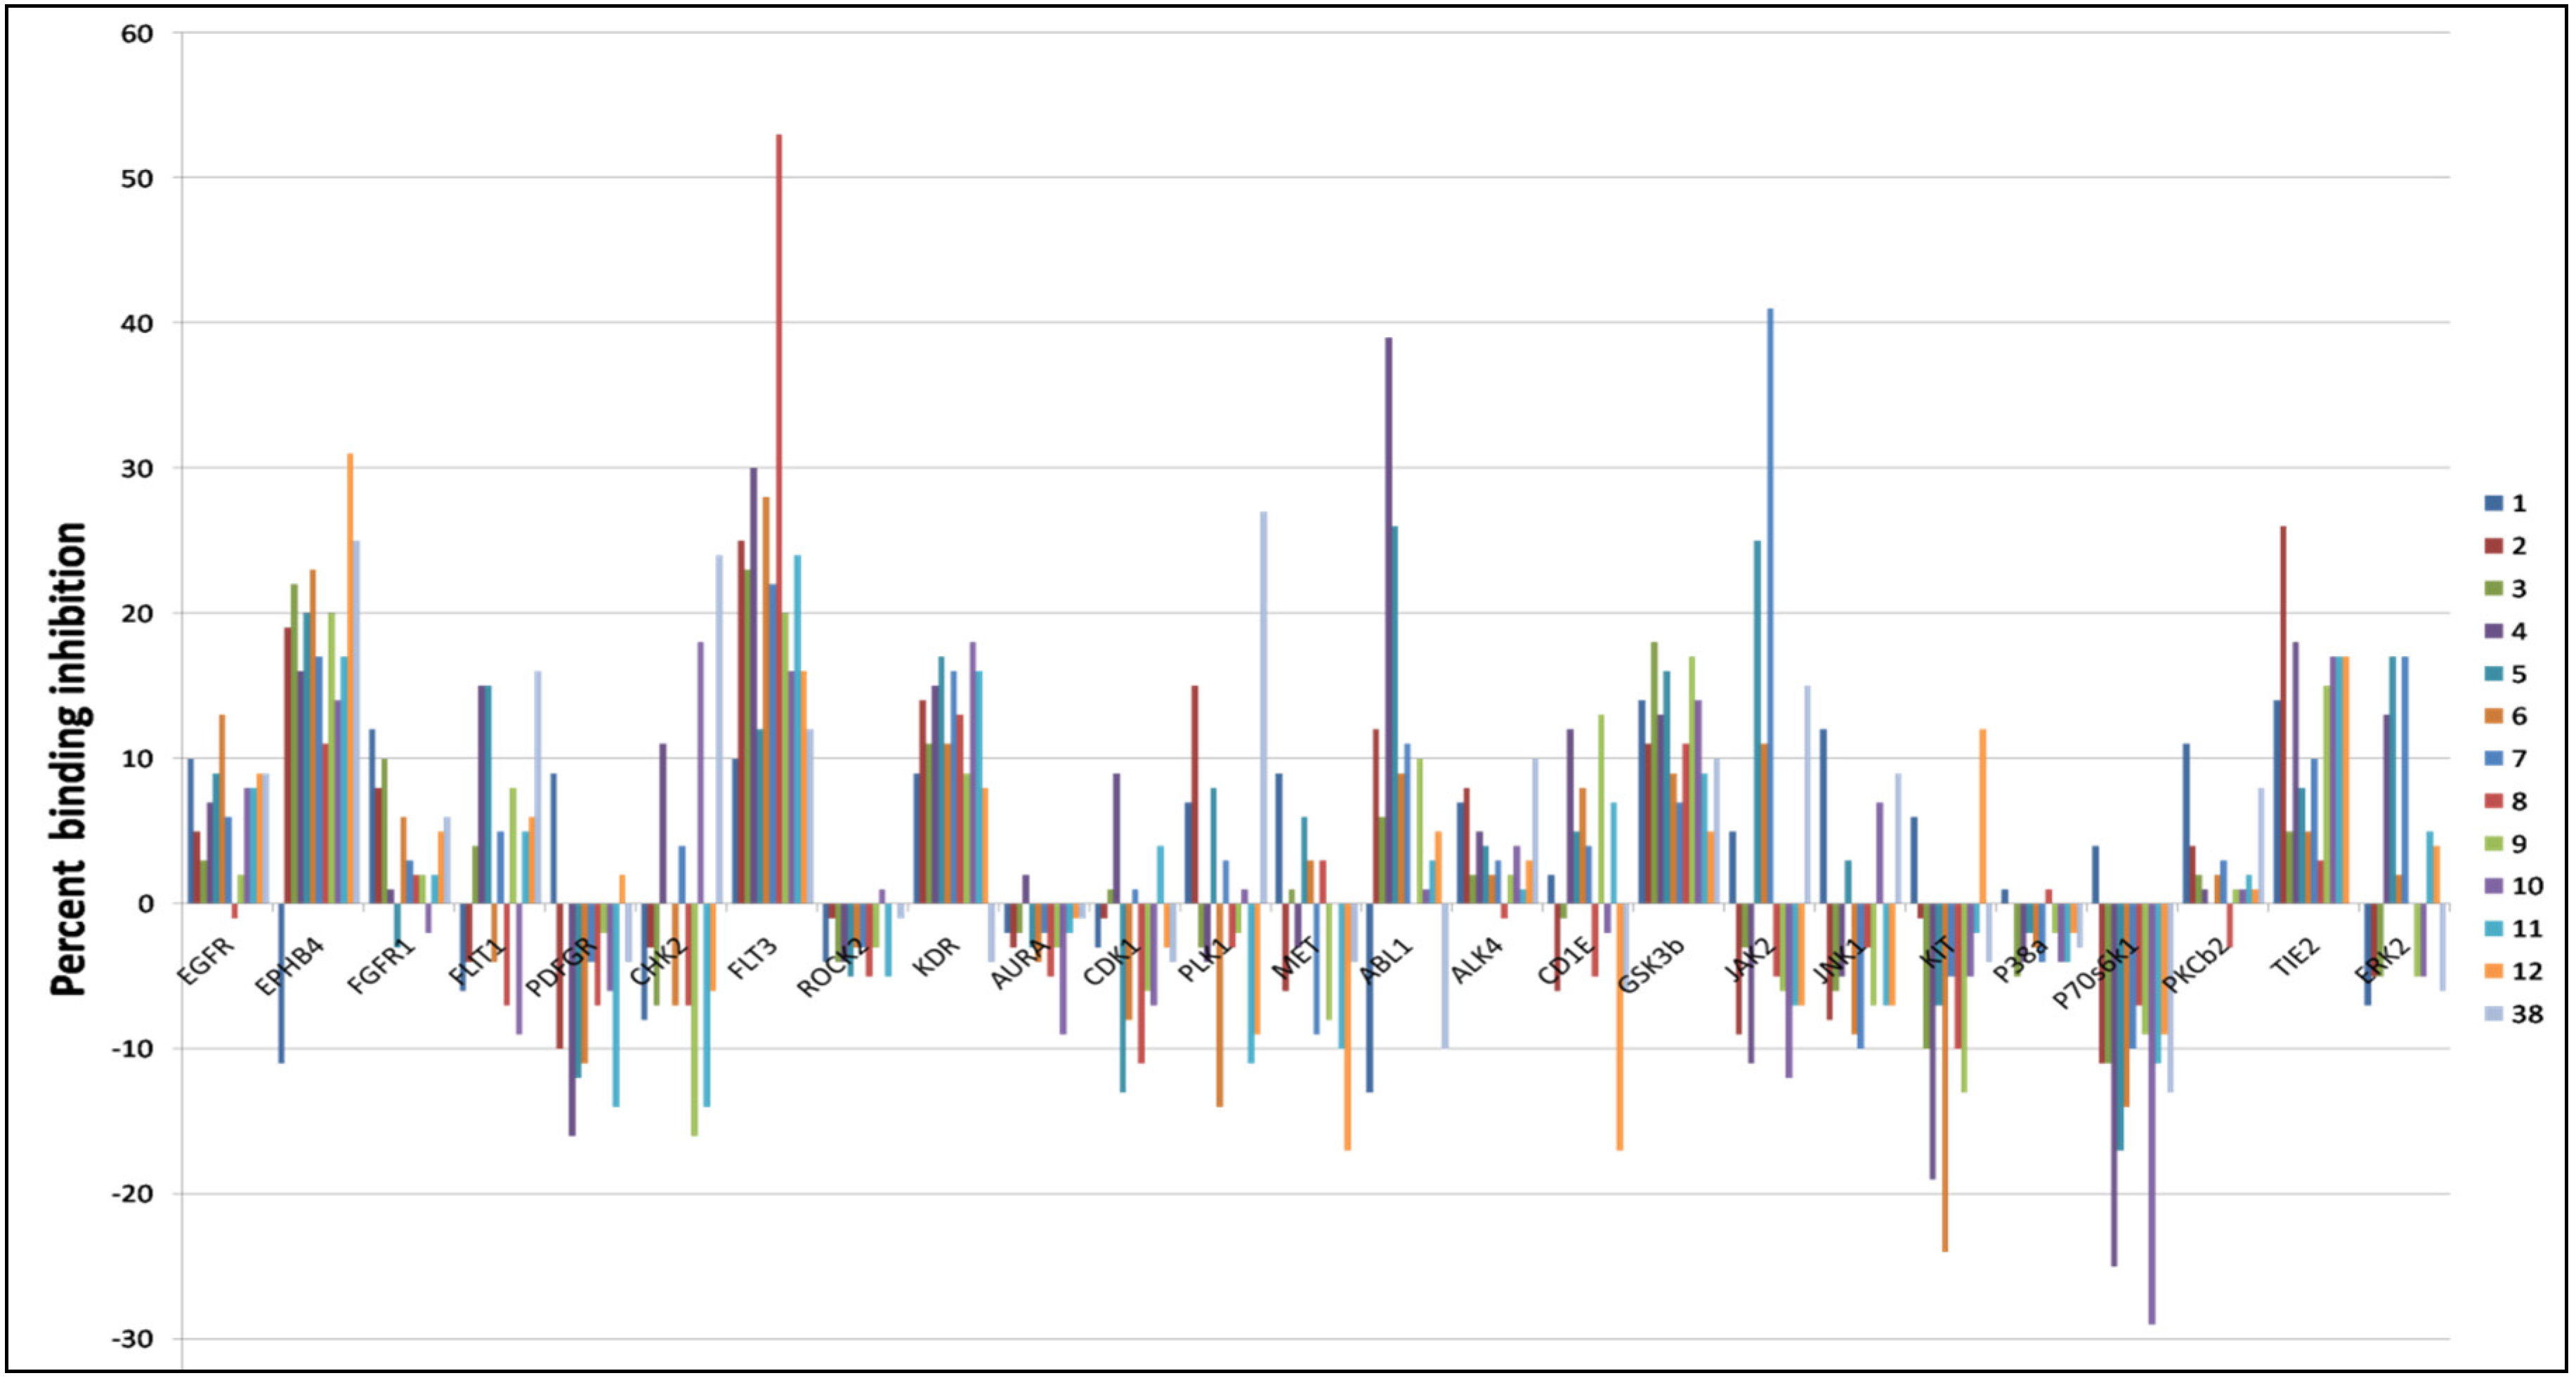Select the GSK3b axis label

click(1652, 965)
